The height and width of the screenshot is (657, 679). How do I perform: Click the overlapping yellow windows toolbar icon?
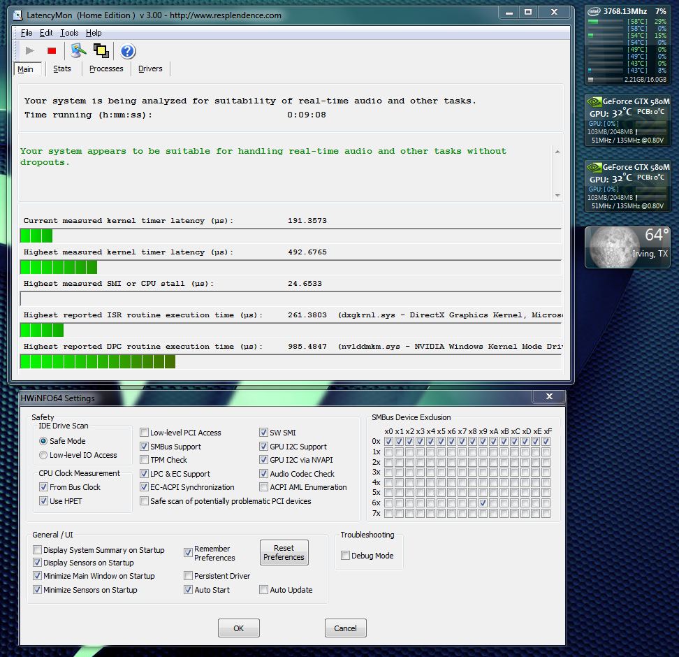click(x=101, y=51)
